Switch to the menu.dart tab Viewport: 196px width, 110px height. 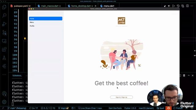pos(109,6)
